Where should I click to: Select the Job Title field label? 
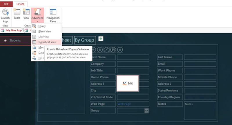pyautogui.click(x=103, y=70)
